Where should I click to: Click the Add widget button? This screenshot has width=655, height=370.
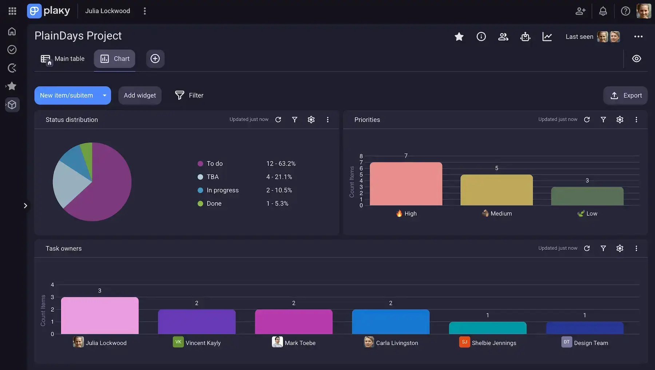click(140, 95)
